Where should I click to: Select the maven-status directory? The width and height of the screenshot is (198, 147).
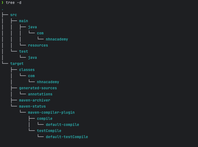(x=32, y=106)
